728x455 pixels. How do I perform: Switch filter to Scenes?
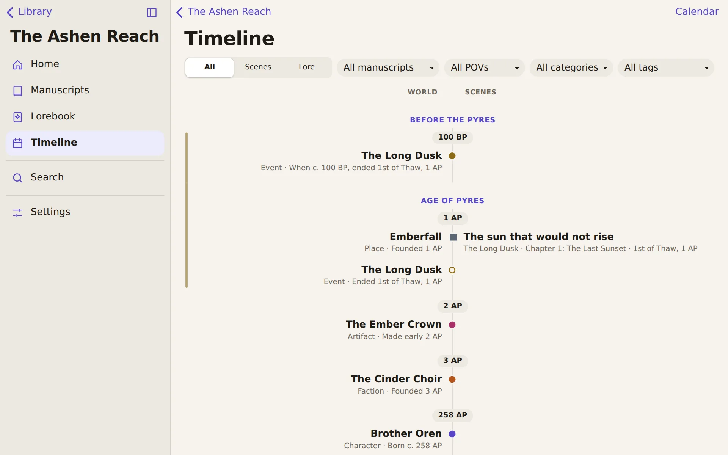point(258,67)
